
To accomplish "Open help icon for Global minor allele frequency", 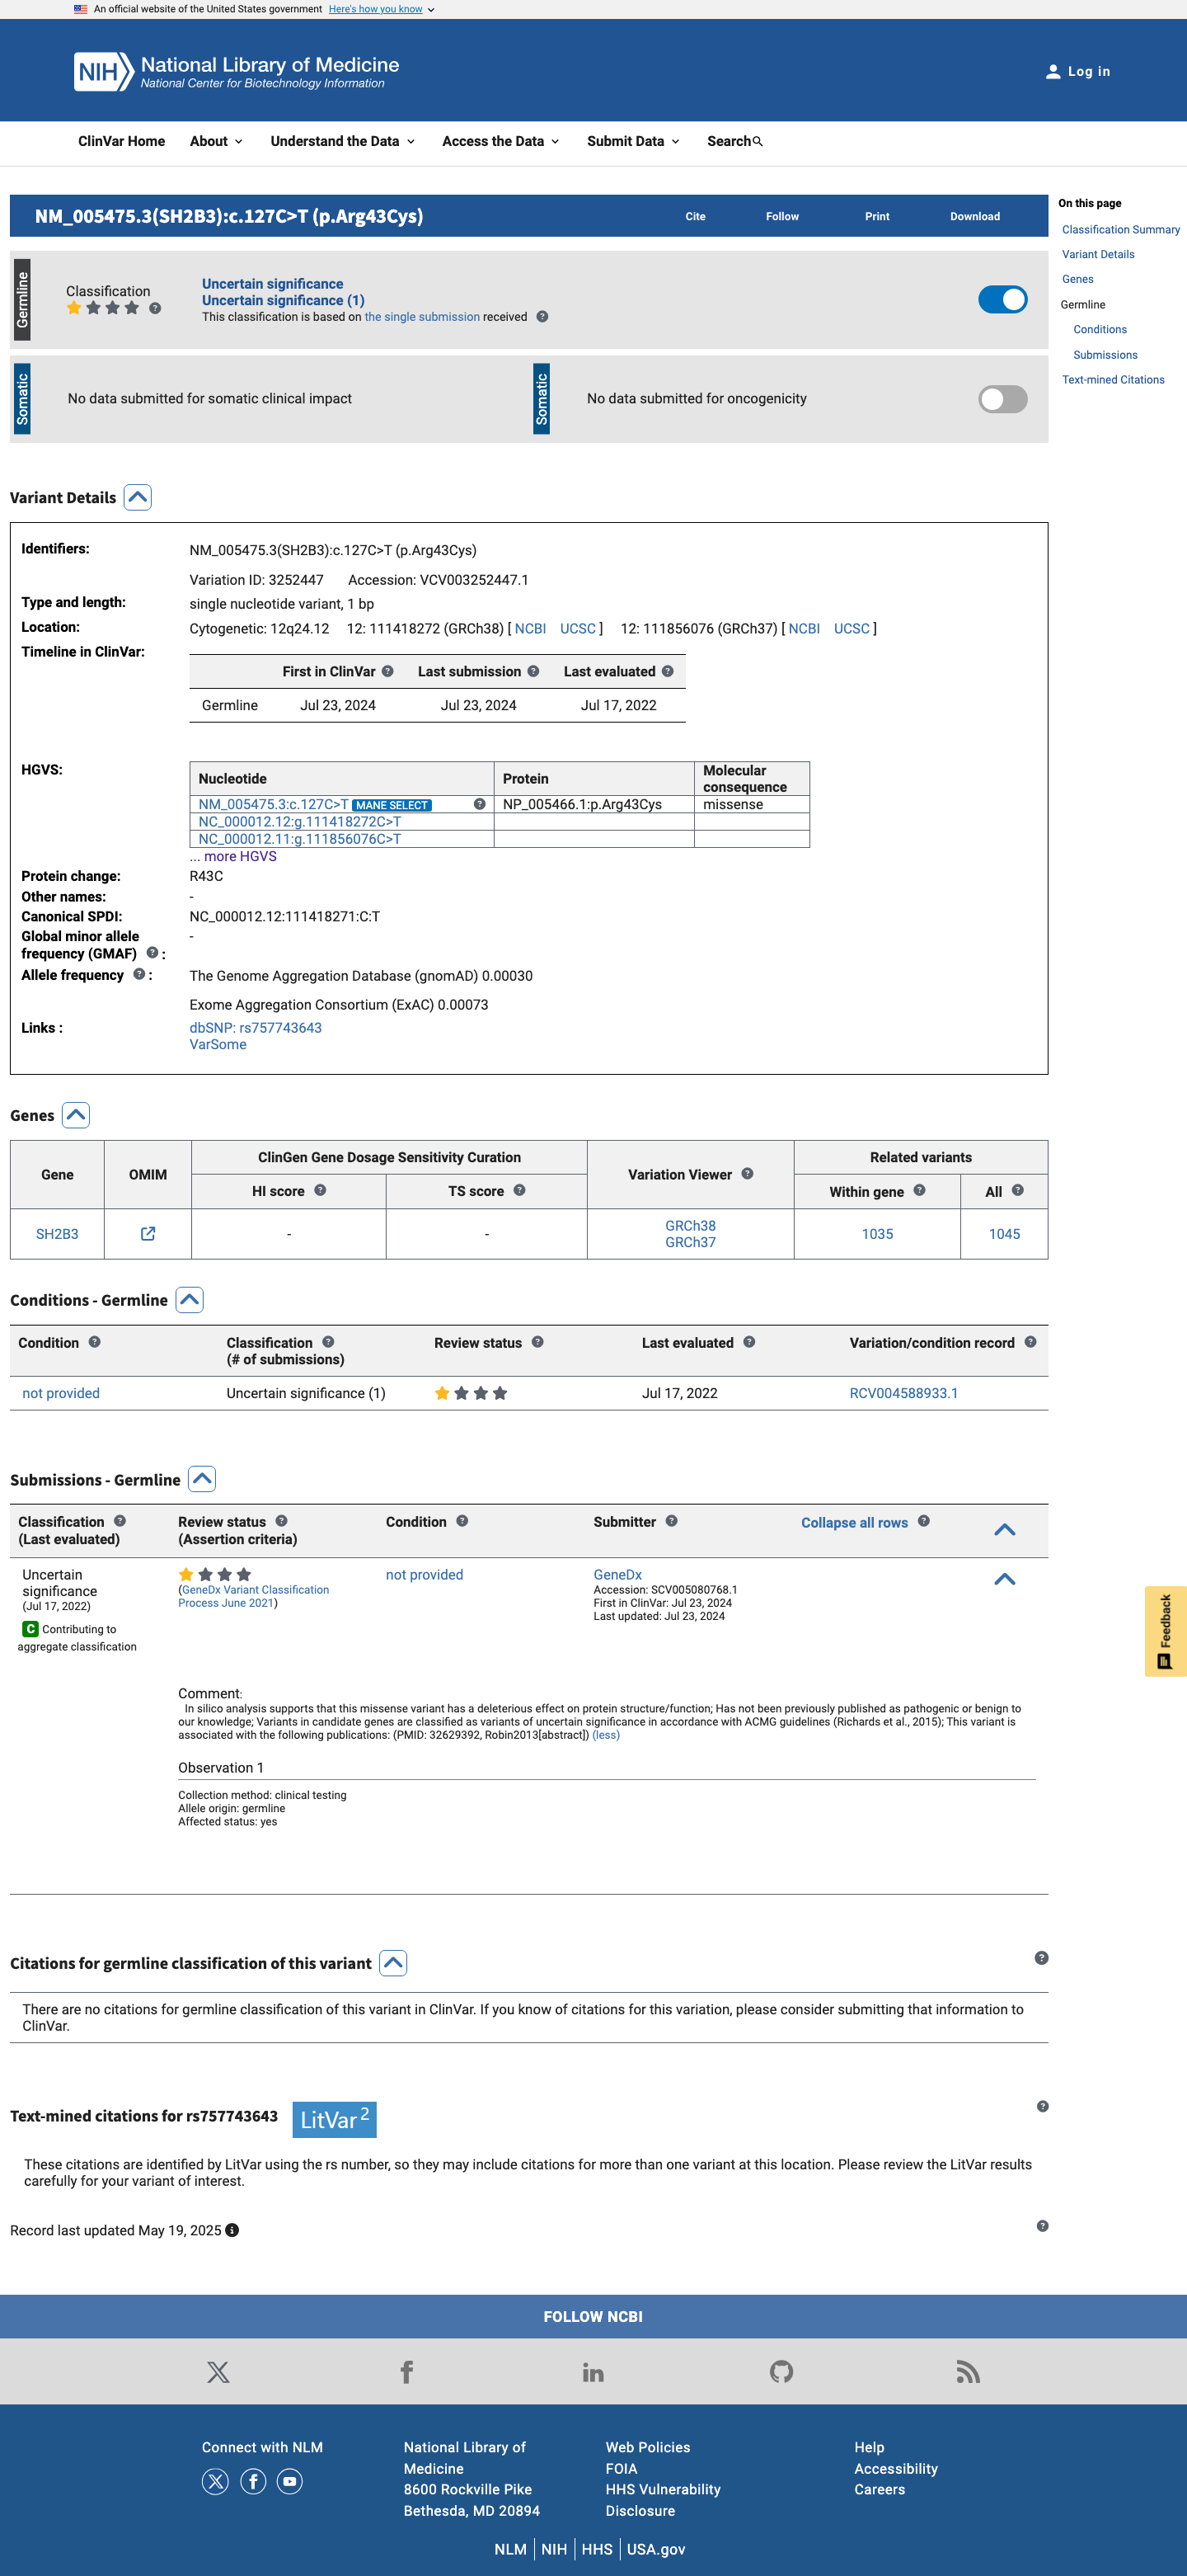I will coord(152,953).
